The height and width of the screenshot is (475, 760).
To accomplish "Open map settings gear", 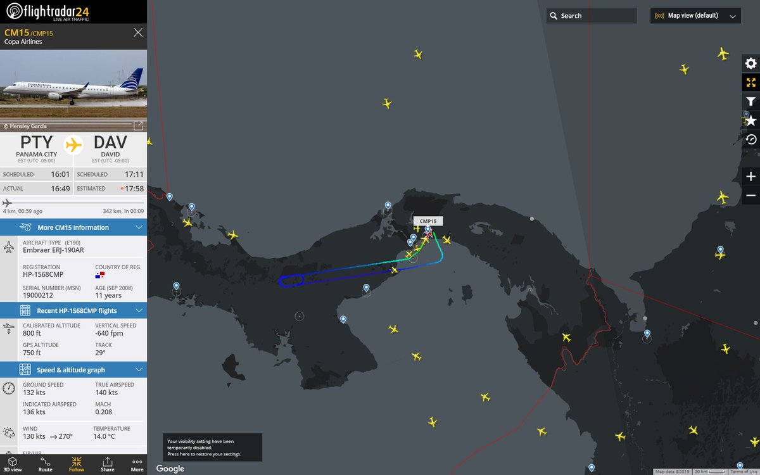I will [x=750, y=63].
